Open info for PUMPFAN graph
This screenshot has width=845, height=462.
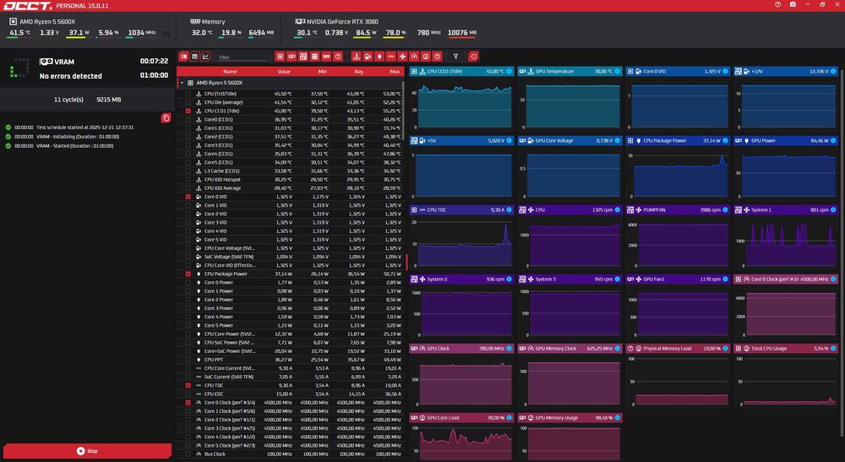click(x=725, y=210)
